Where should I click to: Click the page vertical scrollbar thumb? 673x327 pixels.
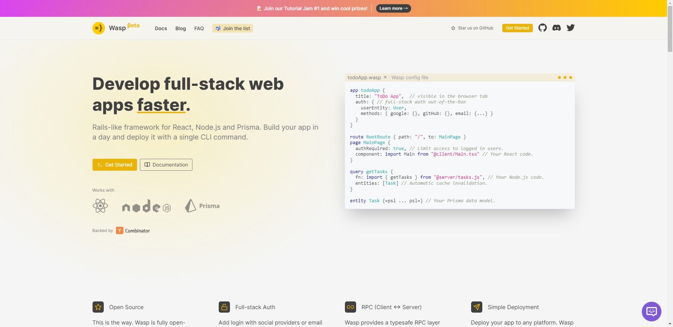point(670,29)
